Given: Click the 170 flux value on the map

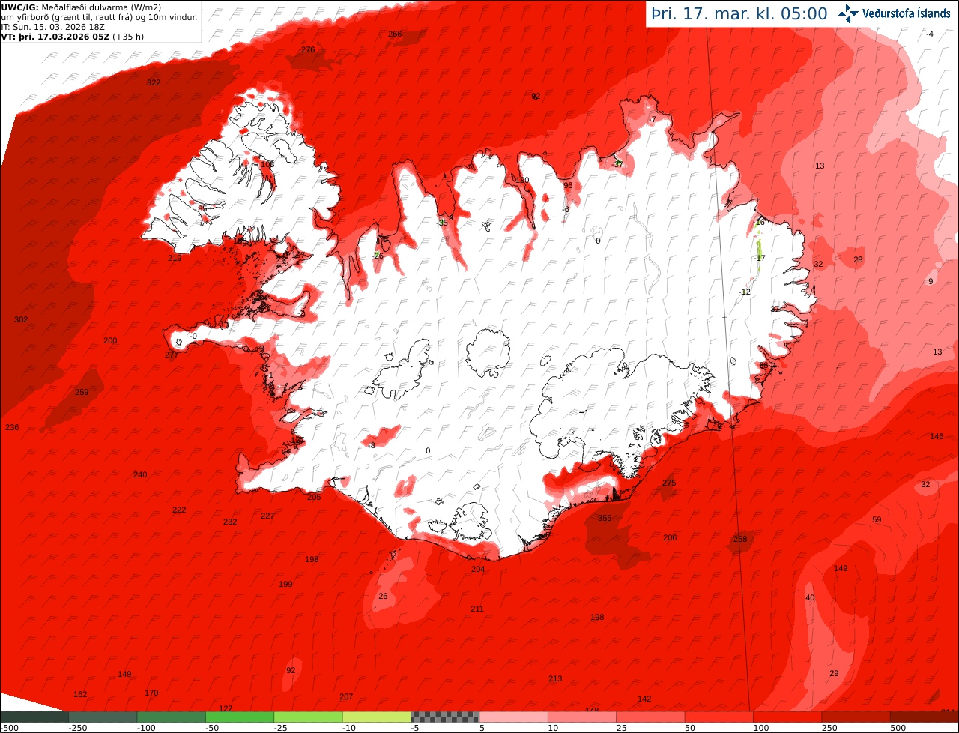Looking at the screenshot, I should coord(151,693).
